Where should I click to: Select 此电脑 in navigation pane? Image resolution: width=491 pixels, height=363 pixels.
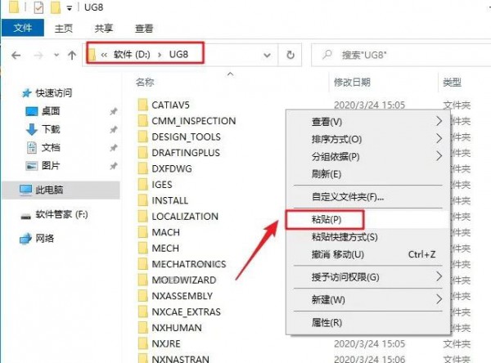pyautogui.click(x=61, y=190)
